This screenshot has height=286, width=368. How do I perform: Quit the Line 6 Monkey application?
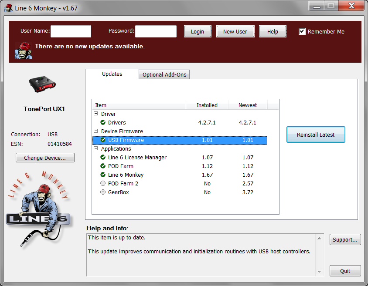click(345, 271)
